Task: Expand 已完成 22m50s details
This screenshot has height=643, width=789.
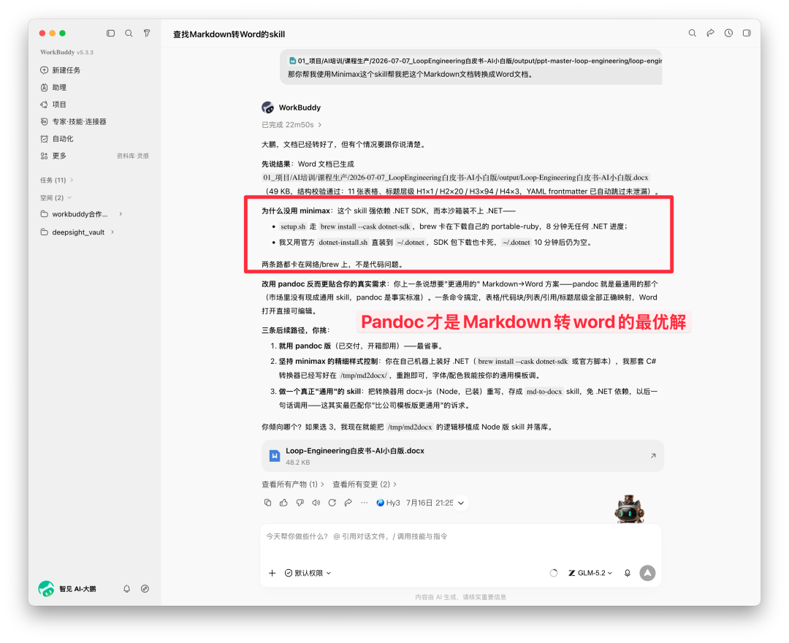Action: [x=291, y=125]
